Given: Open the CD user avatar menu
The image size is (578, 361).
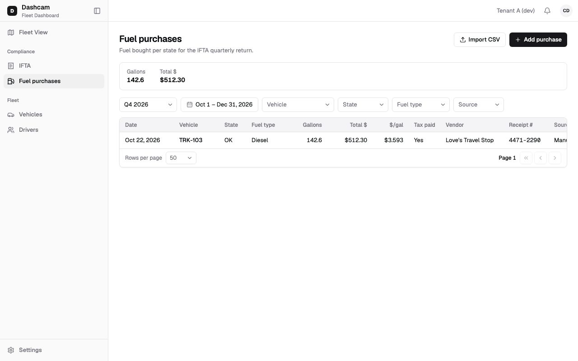Looking at the screenshot, I should point(566,11).
